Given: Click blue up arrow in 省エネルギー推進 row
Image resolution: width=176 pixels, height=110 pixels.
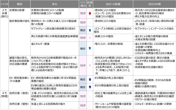Looking at the screenshot, I should pyautogui.click(x=90, y=48).
